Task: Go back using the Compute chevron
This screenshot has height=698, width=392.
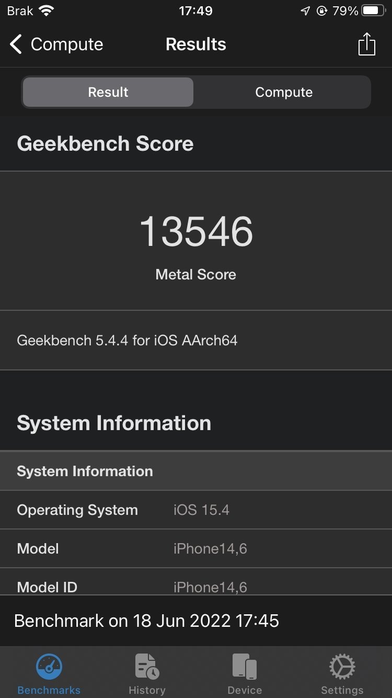Action: [16, 44]
